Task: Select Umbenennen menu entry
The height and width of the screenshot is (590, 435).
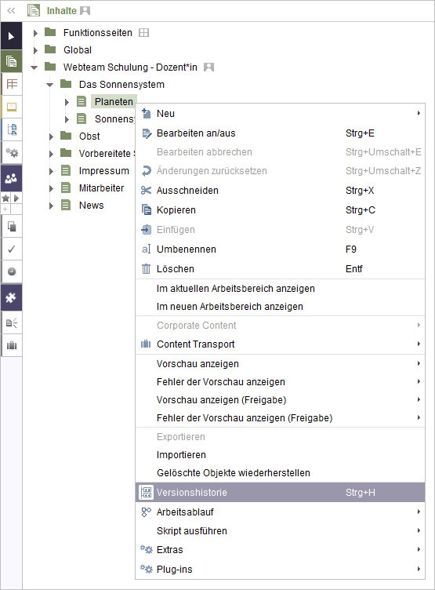Action: click(280, 249)
